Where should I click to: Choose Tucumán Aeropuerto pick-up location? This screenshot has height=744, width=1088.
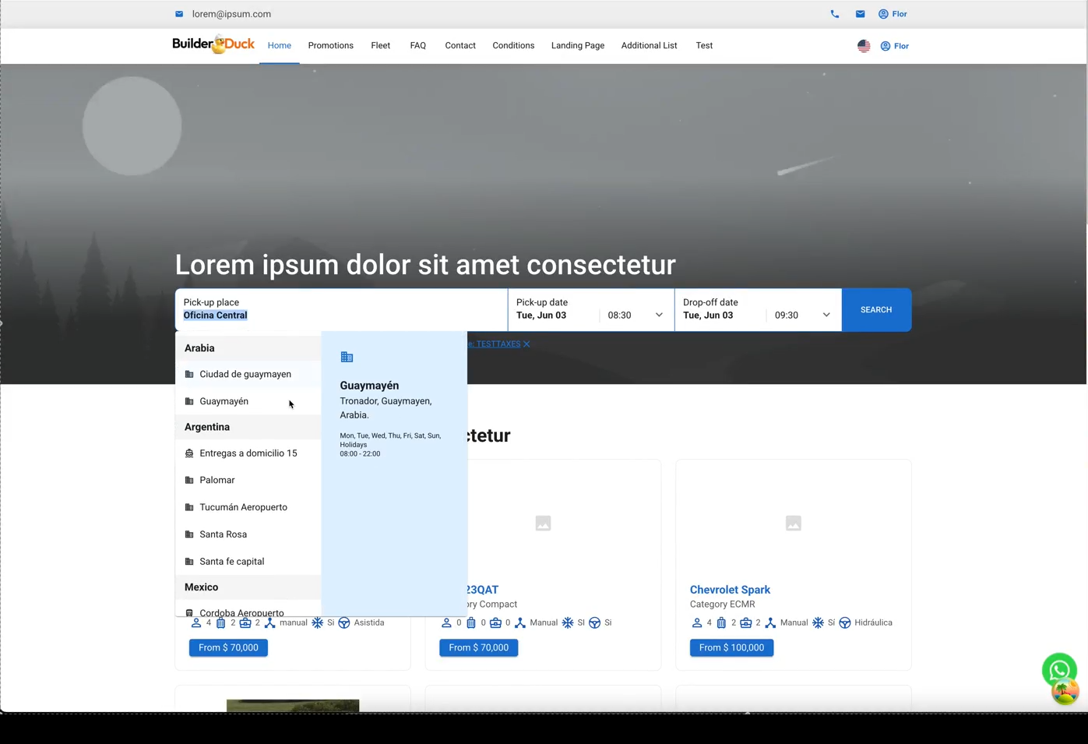point(243,508)
